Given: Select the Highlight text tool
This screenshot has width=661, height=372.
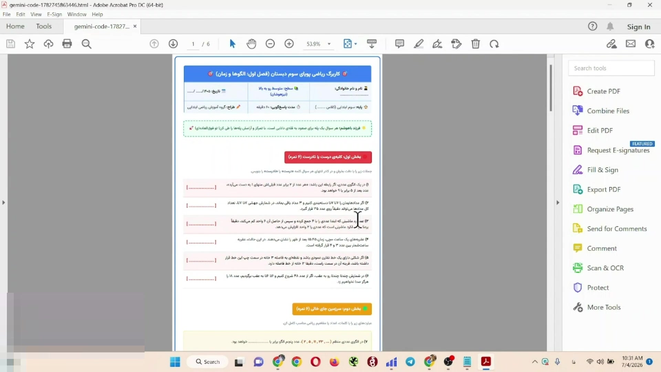Looking at the screenshot, I should coord(419,44).
